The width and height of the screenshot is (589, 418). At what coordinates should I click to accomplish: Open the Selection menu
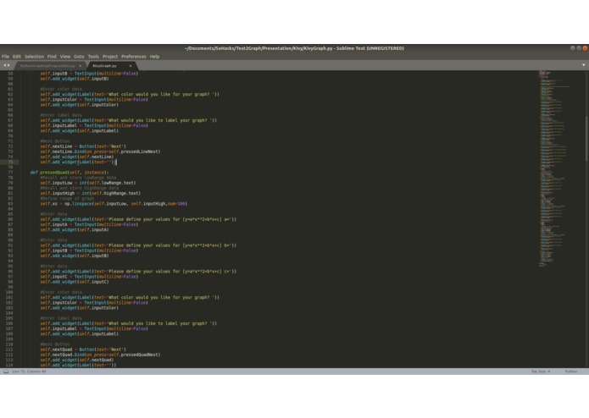[x=34, y=57]
